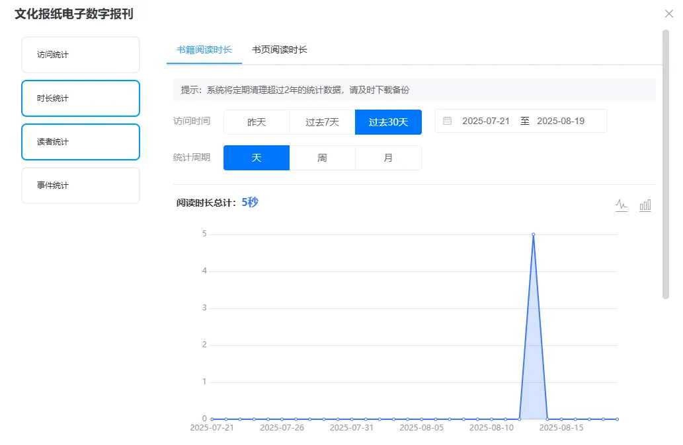This screenshot has height=445, width=683.
Task: Select 昨天 as the visit time
Action: click(257, 122)
